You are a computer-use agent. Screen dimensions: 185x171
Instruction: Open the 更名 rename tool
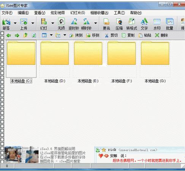[106, 24]
